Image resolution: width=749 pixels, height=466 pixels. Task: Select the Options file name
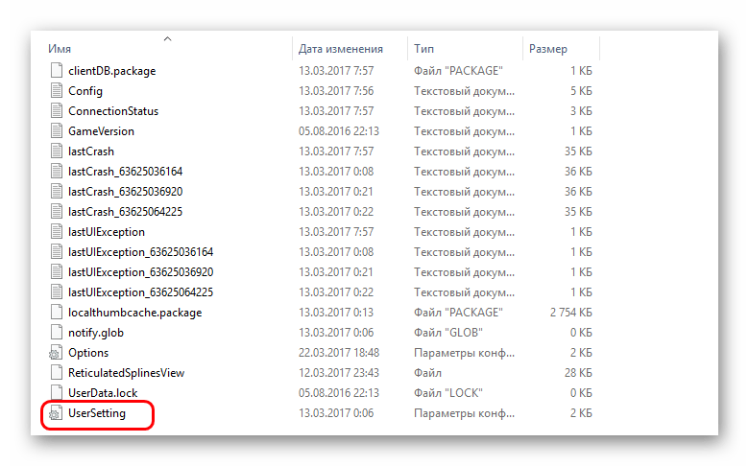click(x=88, y=353)
